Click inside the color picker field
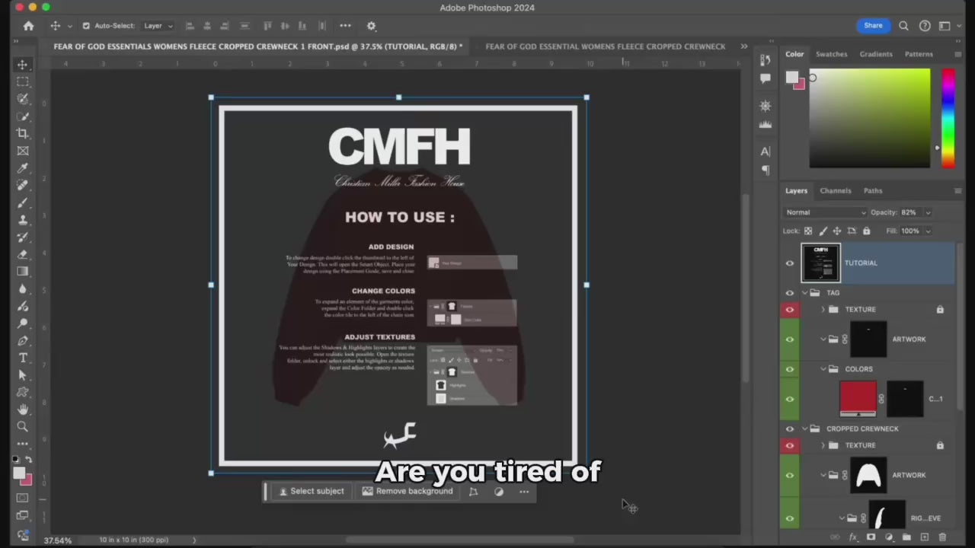975x548 pixels. pyautogui.click(x=869, y=118)
